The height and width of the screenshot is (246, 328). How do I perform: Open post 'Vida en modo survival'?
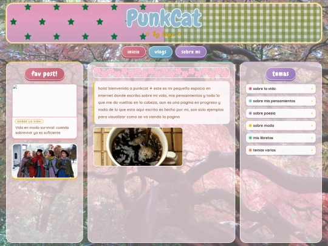tap(42, 130)
